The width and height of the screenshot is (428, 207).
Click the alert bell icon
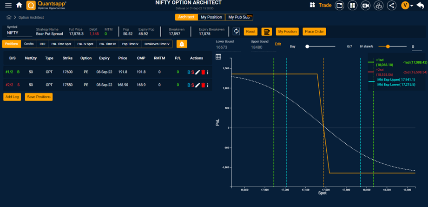pos(182,44)
